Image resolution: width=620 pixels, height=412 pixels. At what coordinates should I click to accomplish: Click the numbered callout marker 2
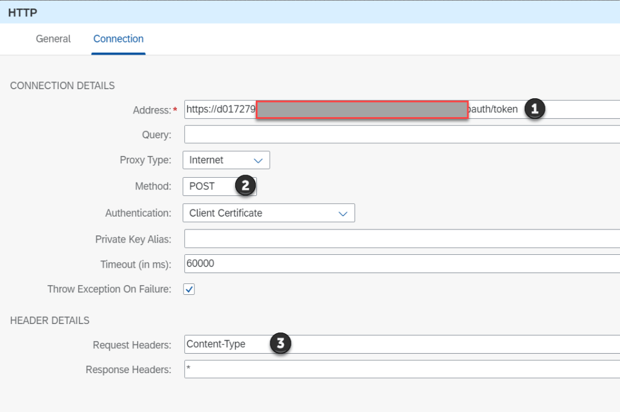tap(245, 186)
